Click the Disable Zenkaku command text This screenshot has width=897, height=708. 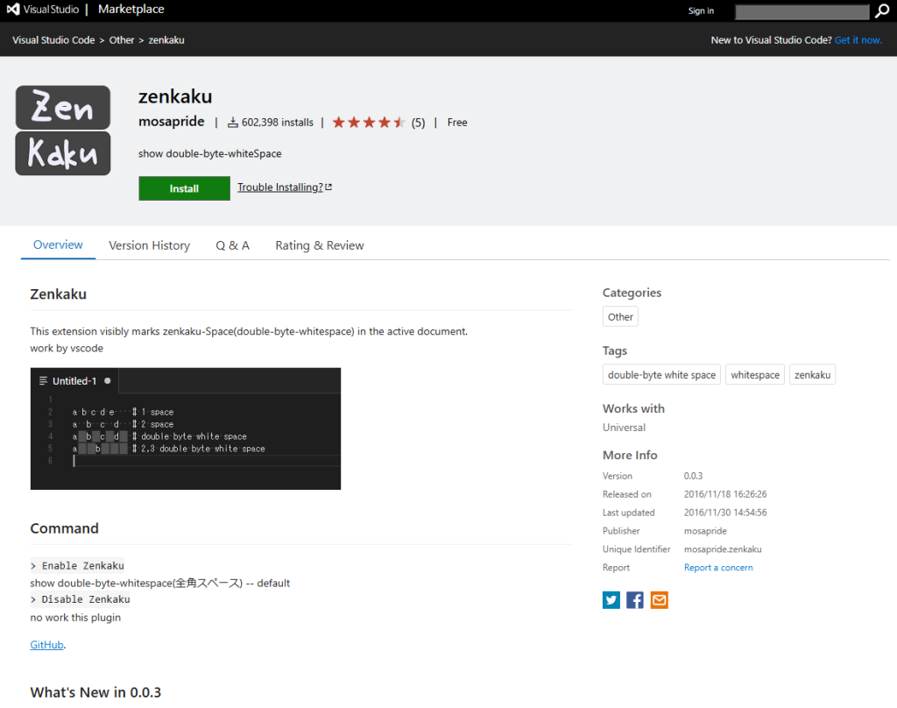[80, 599]
